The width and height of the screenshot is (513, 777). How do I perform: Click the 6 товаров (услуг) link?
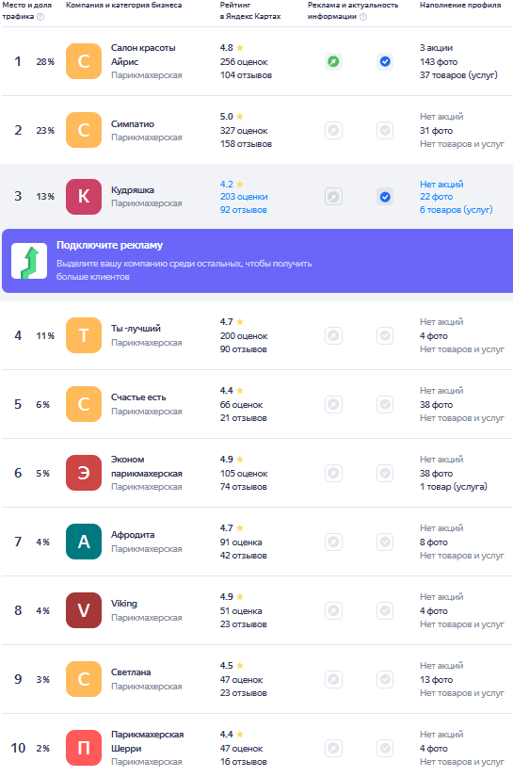coord(457,210)
